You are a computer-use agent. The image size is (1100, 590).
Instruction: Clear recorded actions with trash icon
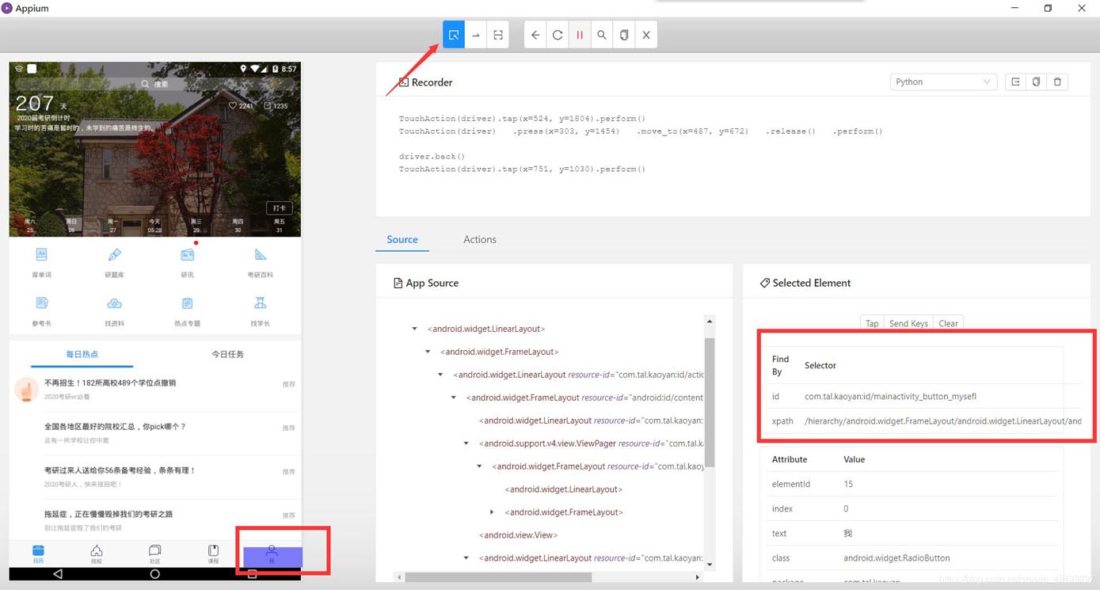pyautogui.click(x=1057, y=82)
